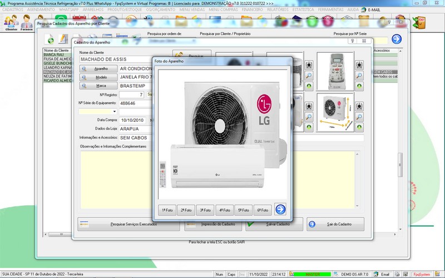Viewport: 445px width, 278px height.
Task: Show the 5ª Foto
Action: coord(244,210)
